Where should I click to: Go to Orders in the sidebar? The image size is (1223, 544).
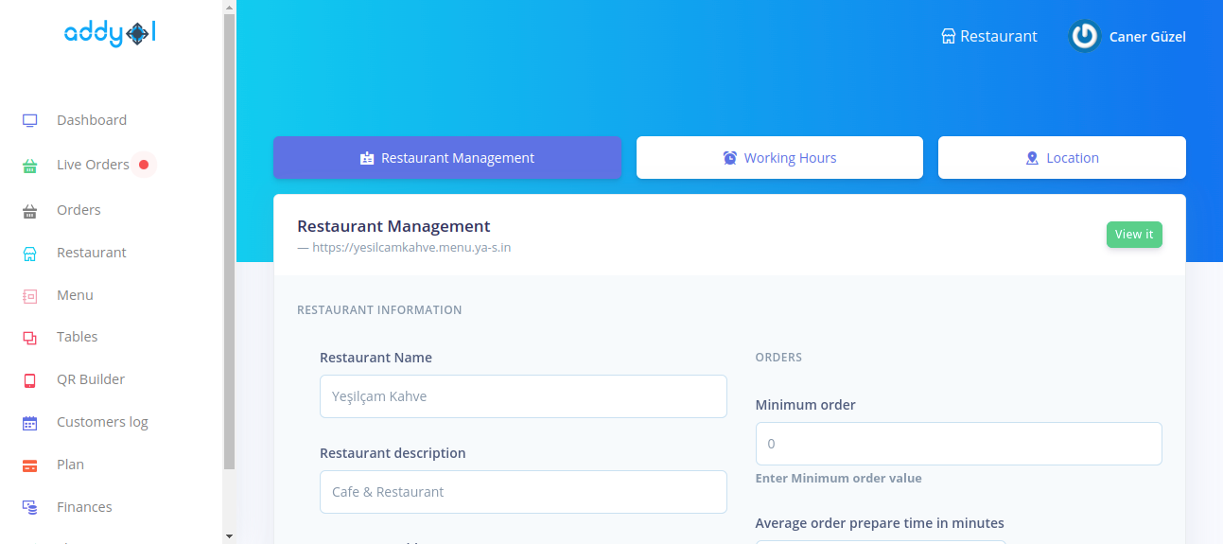click(79, 210)
